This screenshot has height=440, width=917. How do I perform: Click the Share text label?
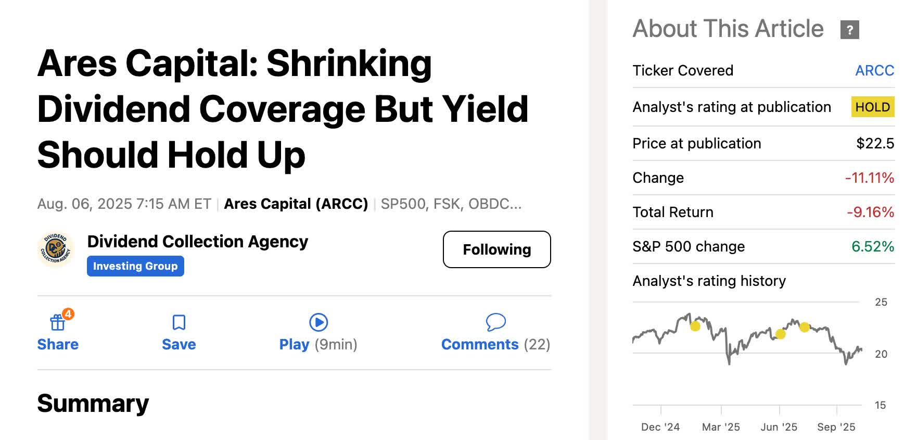click(58, 344)
